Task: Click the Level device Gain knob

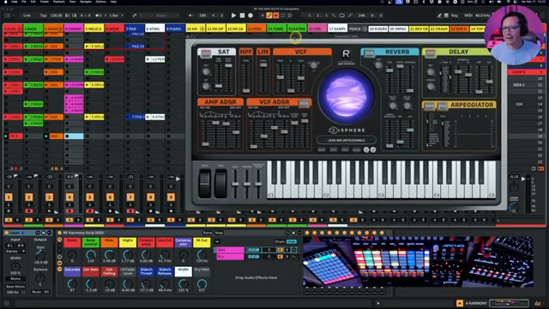Action: coord(40,255)
